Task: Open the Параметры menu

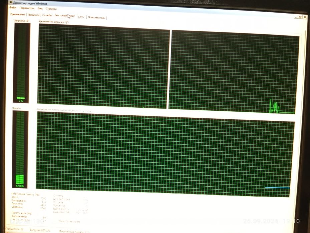Action: point(27,8)
